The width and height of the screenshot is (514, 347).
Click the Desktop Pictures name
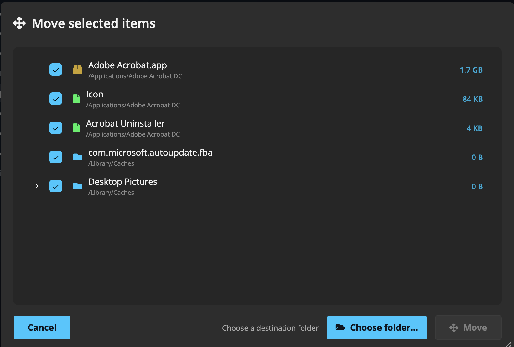[123, 182]
